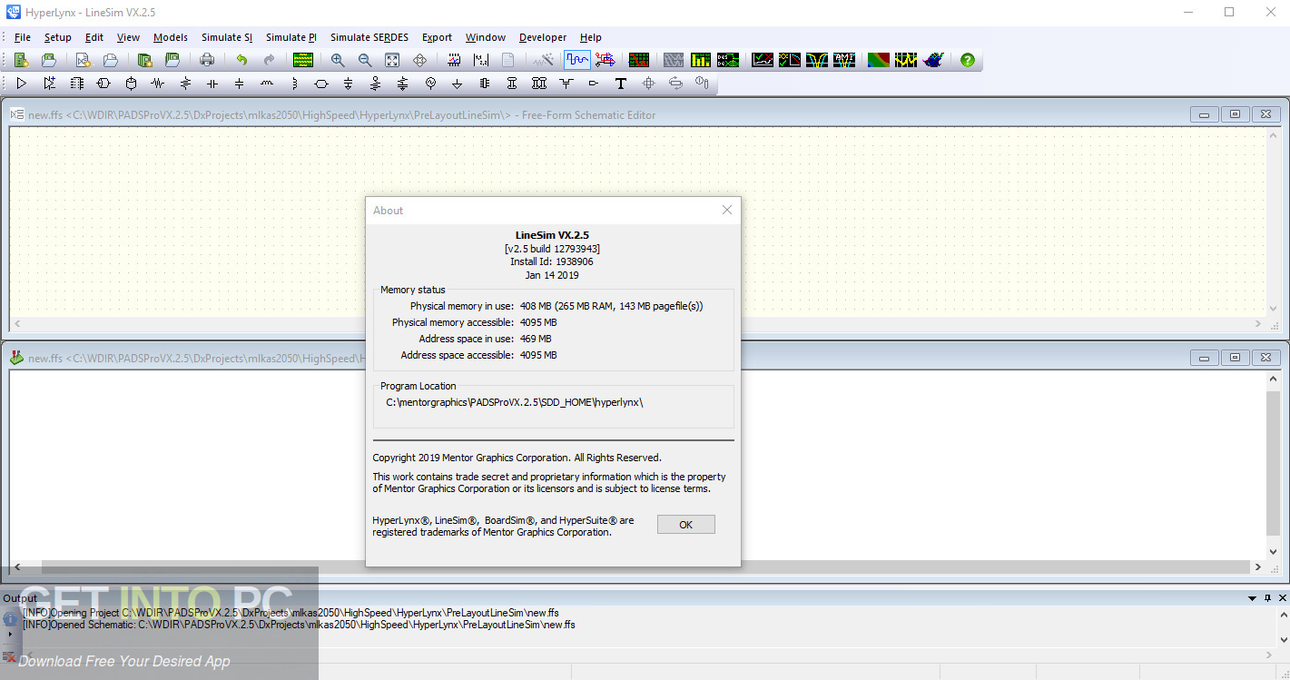Select the hexagon transmission line icon
The image size is (1290, 680).
pos(321,84)
